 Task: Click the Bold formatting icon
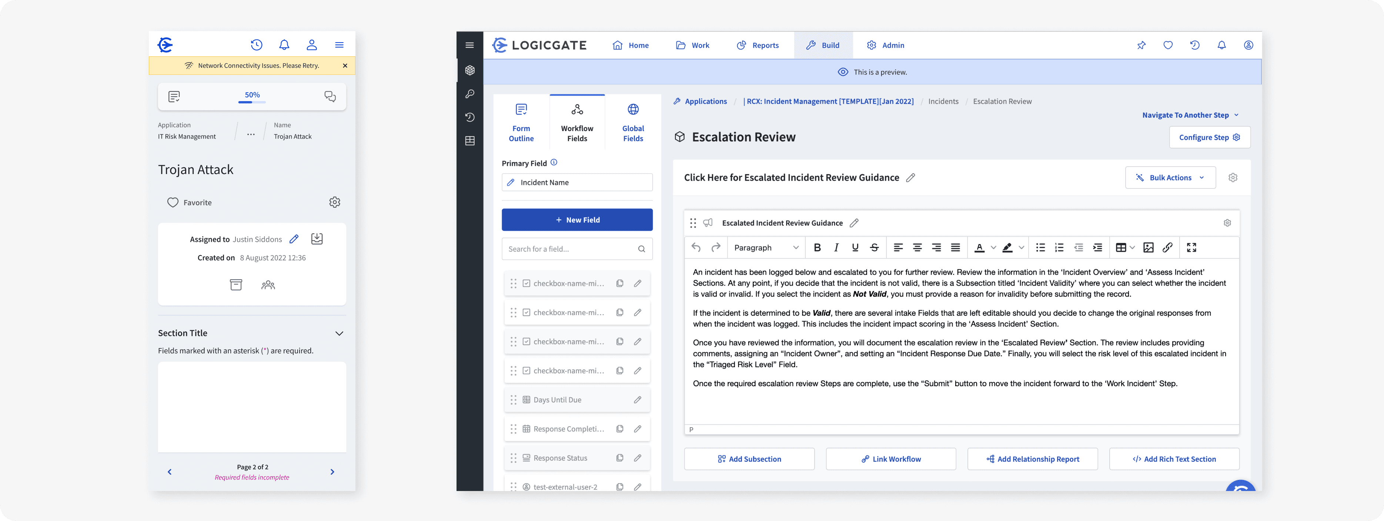[x=817, y=248]
